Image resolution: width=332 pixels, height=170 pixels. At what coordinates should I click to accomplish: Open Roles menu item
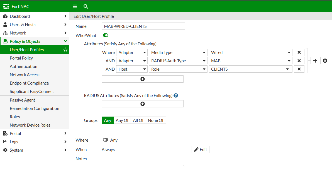pyautogui.click(x=35, y=117)
